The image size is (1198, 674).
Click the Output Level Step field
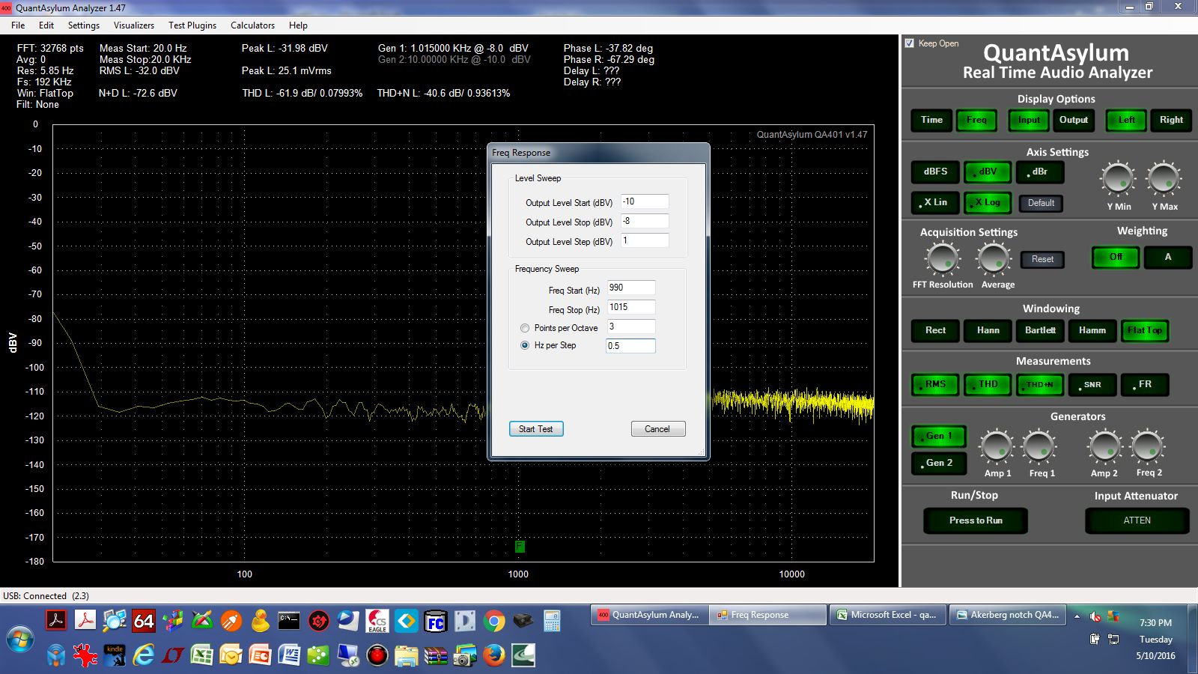(645, 240)
